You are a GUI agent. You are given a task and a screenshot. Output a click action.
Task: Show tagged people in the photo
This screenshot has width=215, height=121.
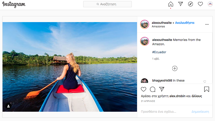point(8,106)
